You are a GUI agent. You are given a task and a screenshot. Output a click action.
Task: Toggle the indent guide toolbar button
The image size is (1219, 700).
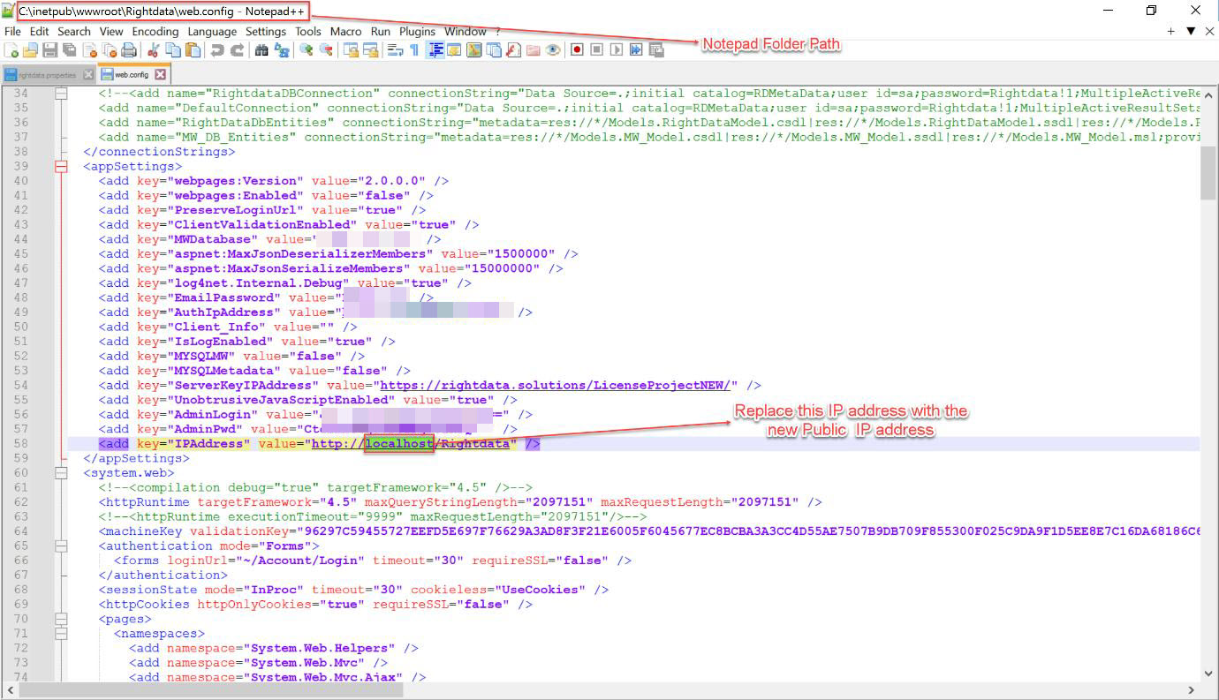435,50
